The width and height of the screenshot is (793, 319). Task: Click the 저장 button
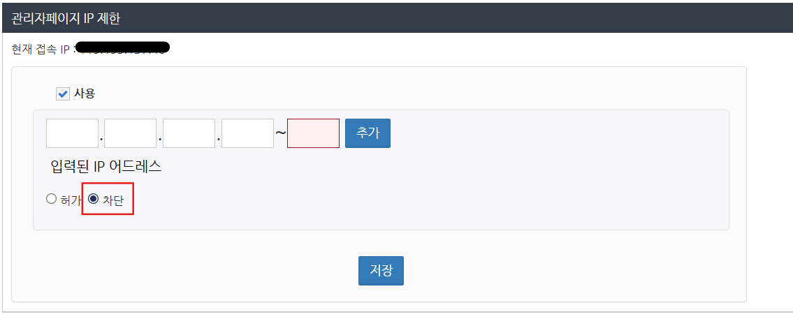click(381, 271)
